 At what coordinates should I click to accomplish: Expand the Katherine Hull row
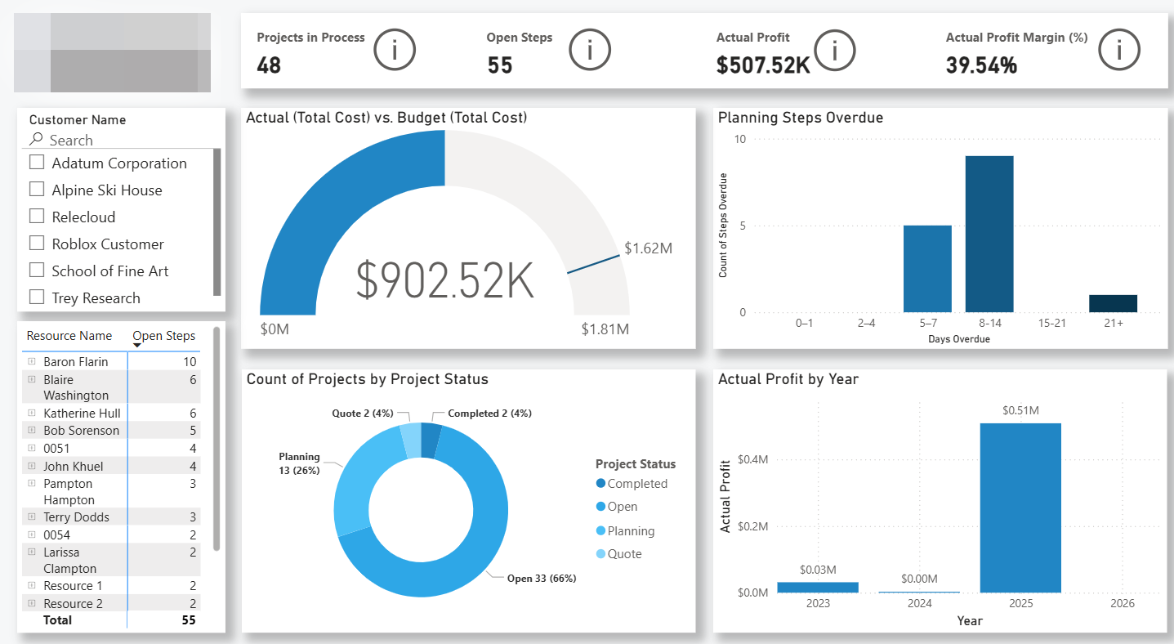click(32, 414)
